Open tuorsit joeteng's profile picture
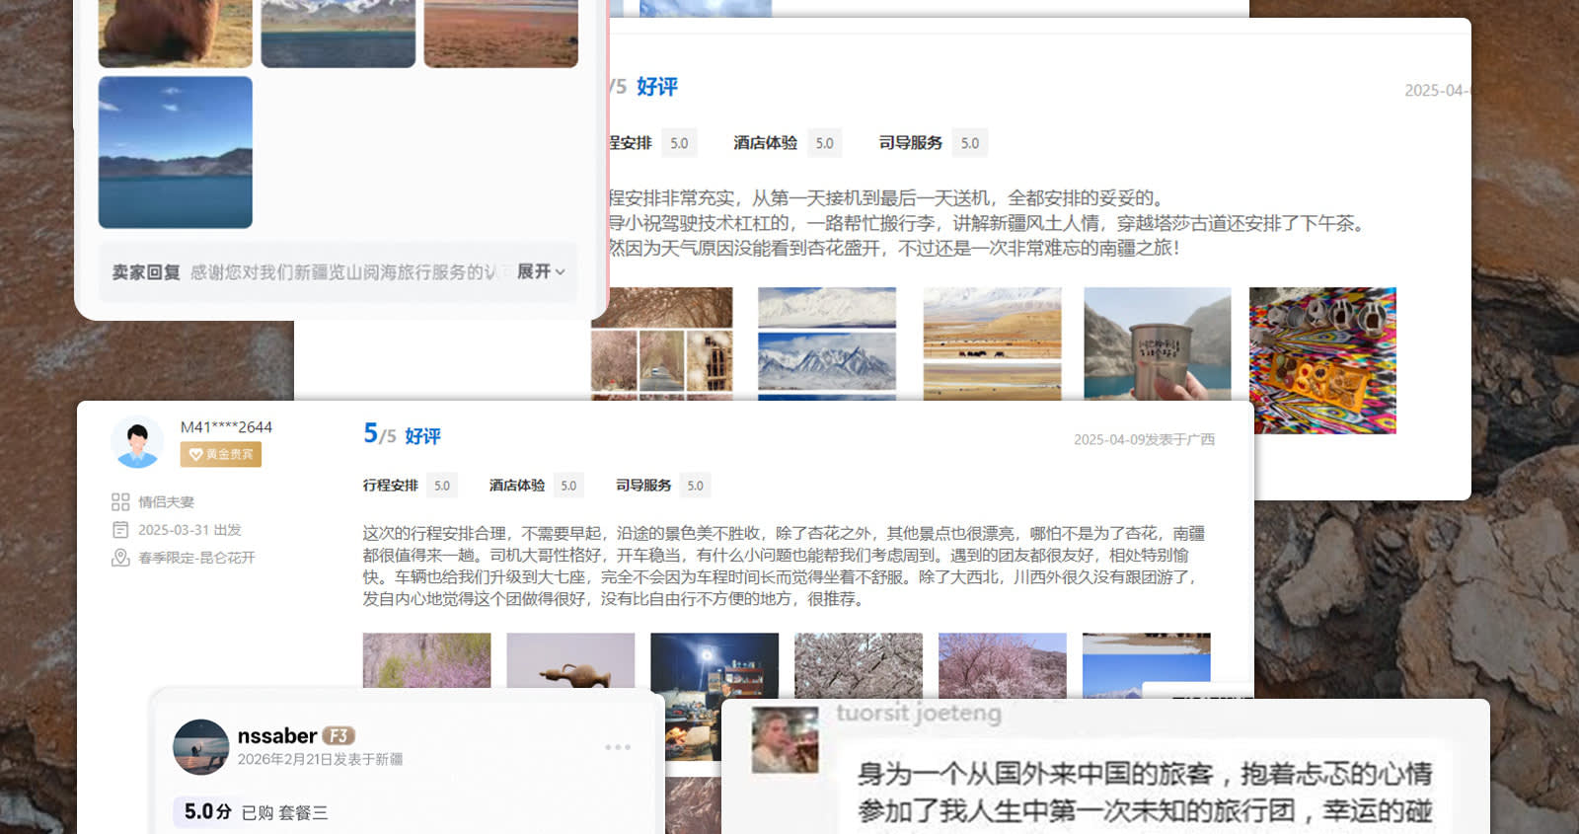The image size is (1579, 834). click(x=785, y=740)
